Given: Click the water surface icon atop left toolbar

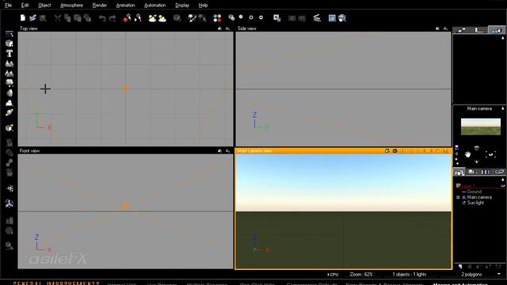Looking at the screenshot, I should coord(10,34).
